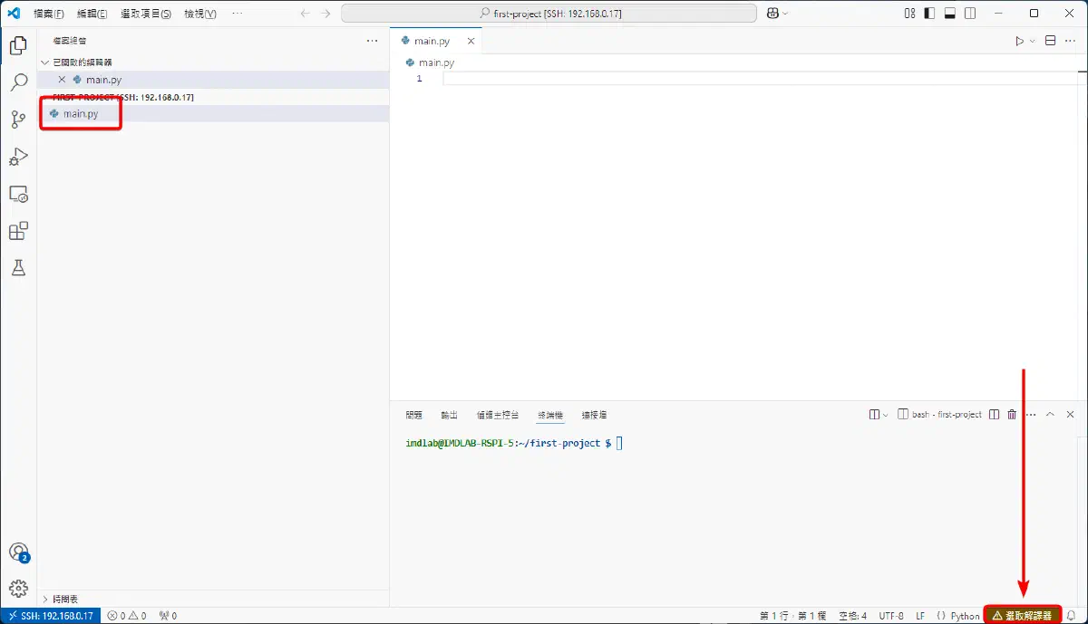Select the bash - first-project terminal label
Image resolution: width=1088 pixels, height=624 pixels.
point(939,414)
